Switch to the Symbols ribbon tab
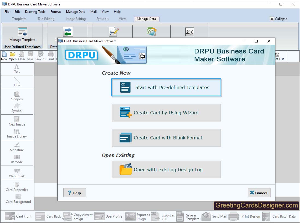The width and height of the screenshot is (300, 223). pyautogui.click(x=102, y=19)
